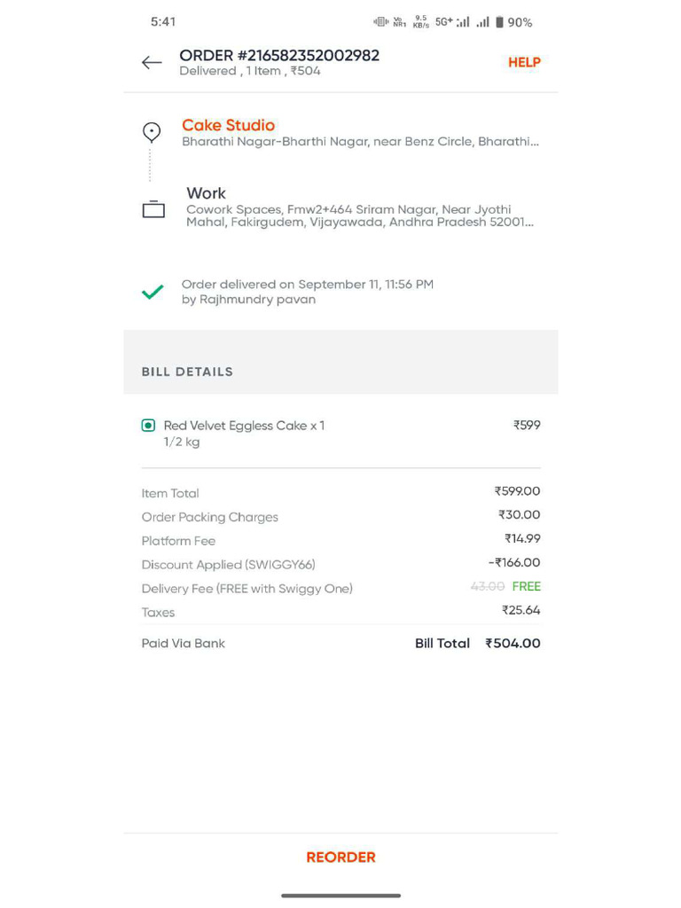Click the green veg indicator icon
681x908 pixels.
[148, 426]
